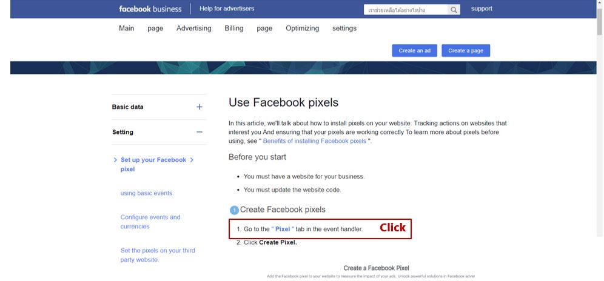Collapse the Setting section minus icon

coord(199,132)
